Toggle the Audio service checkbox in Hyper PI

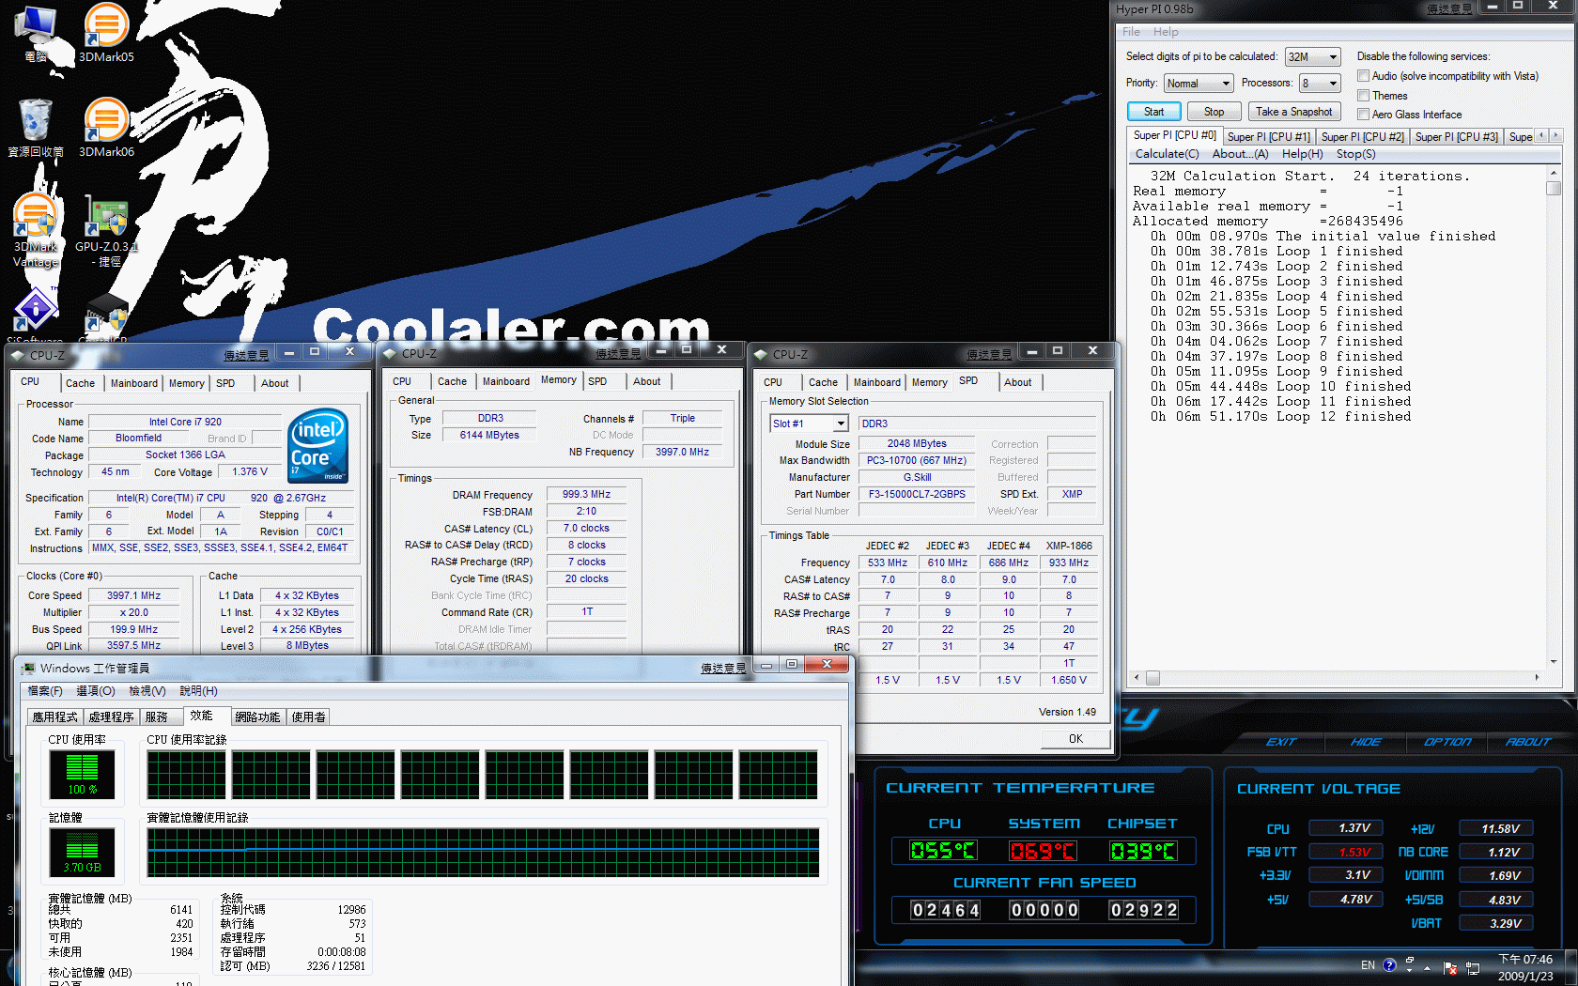(1363, 76)
